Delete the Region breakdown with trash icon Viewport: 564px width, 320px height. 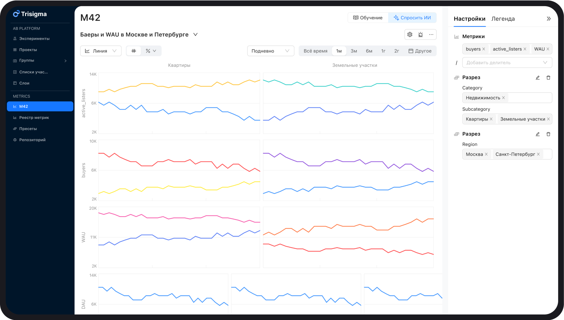click(x=548, y=134)
